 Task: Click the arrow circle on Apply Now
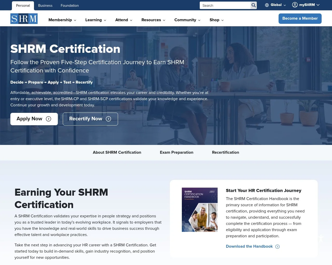tap(49, 119)
